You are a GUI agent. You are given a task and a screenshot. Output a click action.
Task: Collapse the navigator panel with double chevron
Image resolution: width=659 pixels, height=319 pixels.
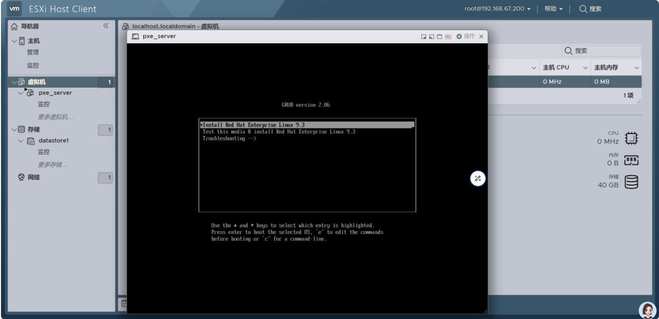(105, 26)
